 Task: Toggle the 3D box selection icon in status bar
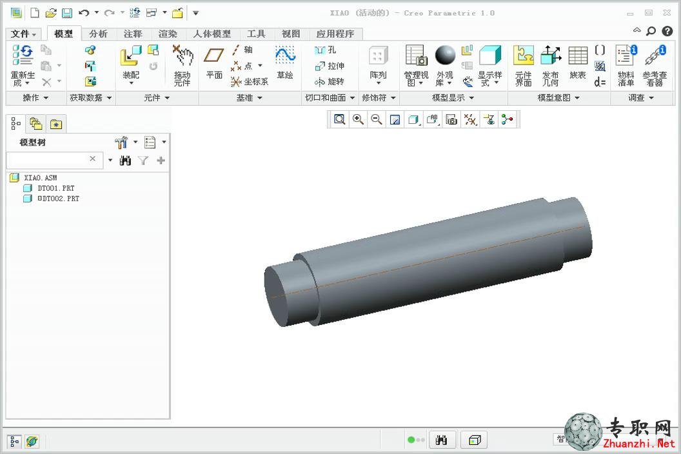coord(474,440)
